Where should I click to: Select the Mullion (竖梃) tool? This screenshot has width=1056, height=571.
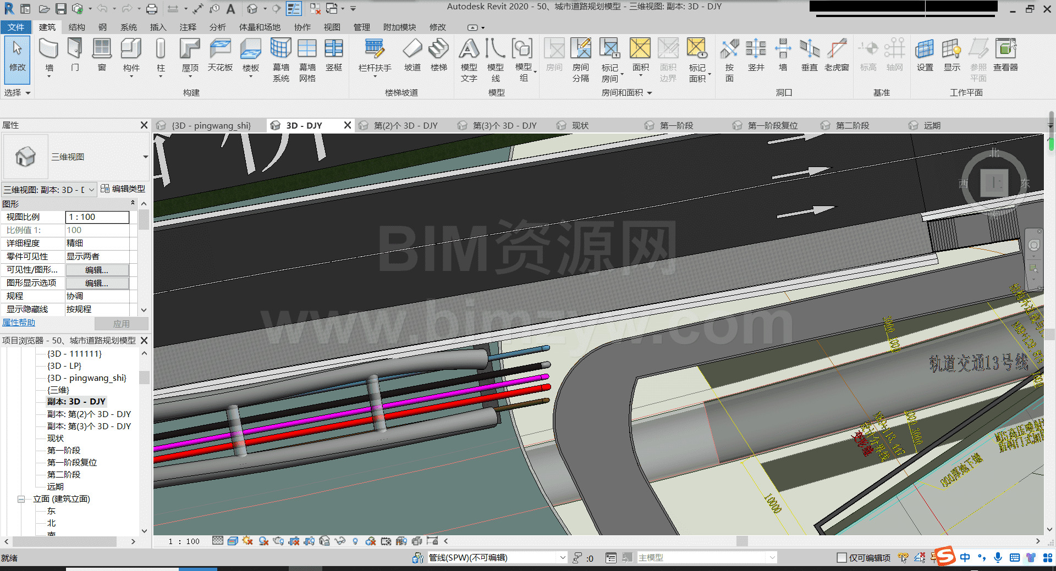tap(334, 55)
